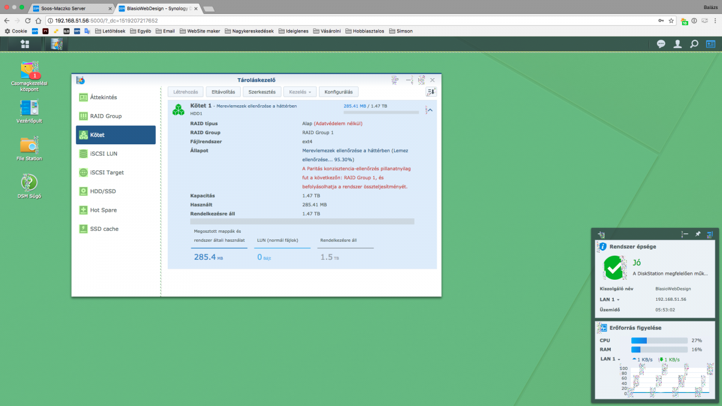Click the Simson bookmark folder

pyautogui.click(x=401, y=31)
